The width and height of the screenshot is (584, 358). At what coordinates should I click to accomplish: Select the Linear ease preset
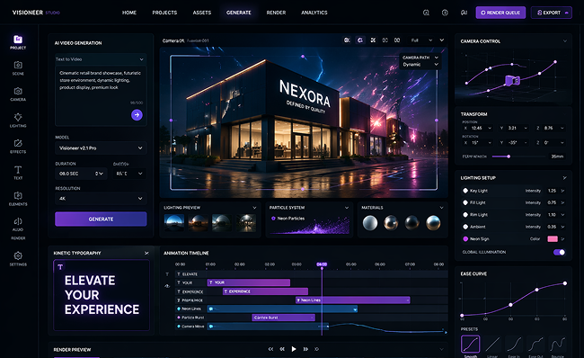[x=492, y=344]
